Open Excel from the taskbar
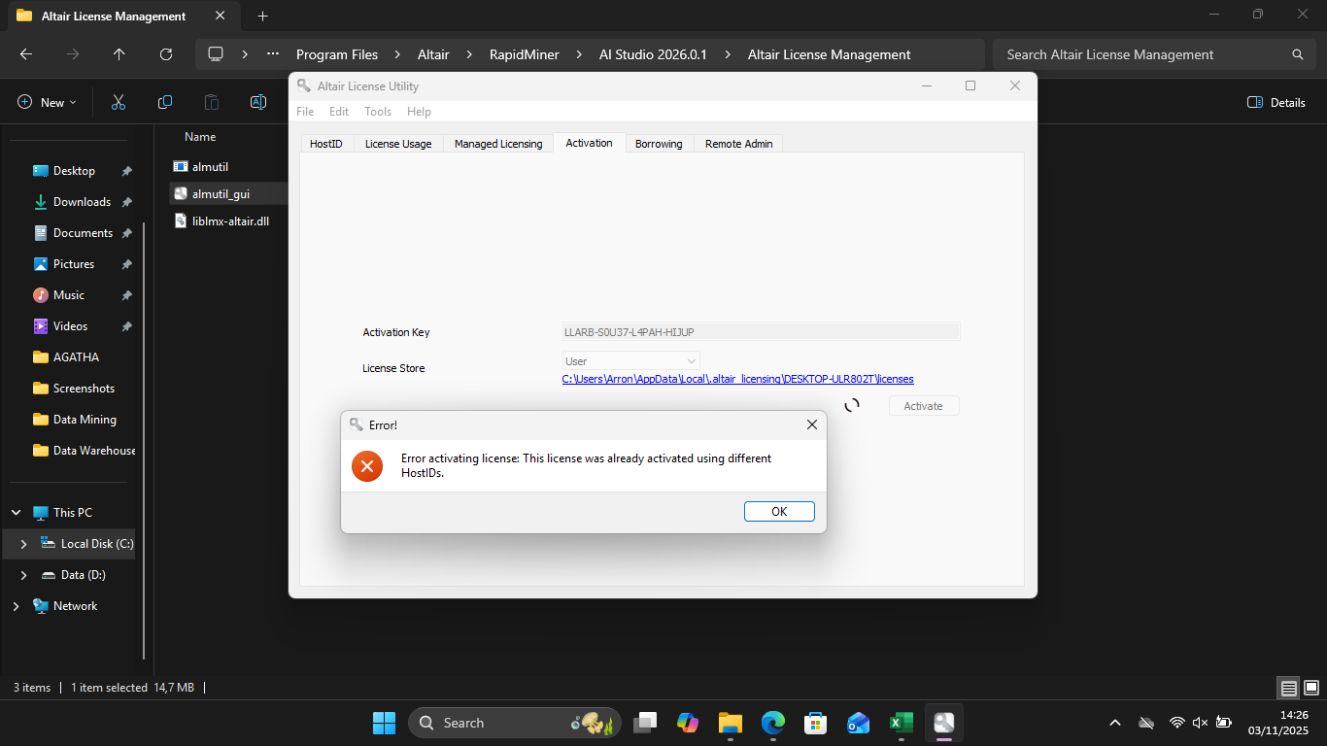 (901, 722)
